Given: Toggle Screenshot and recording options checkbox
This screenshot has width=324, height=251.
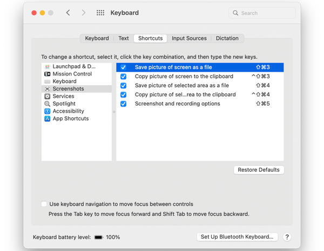Looking at the screenshot, I should pos(124,103).
